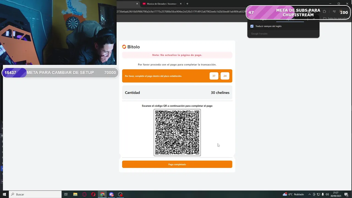Close the Musica de Elevador tab
The image size is (352, 198).
click(181, 4)
